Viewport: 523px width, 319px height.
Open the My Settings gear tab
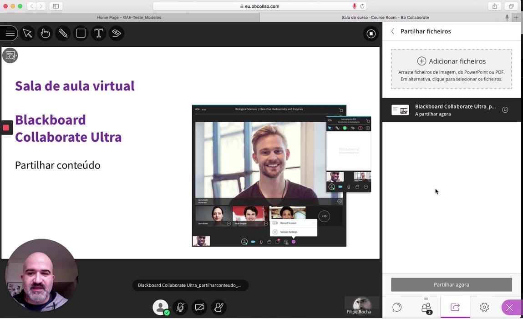[x=484, y=307]
